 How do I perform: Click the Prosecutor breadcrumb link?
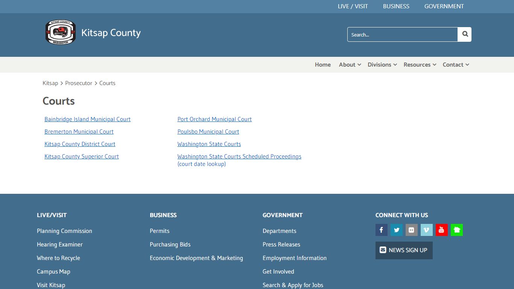[x=79, y=83]
